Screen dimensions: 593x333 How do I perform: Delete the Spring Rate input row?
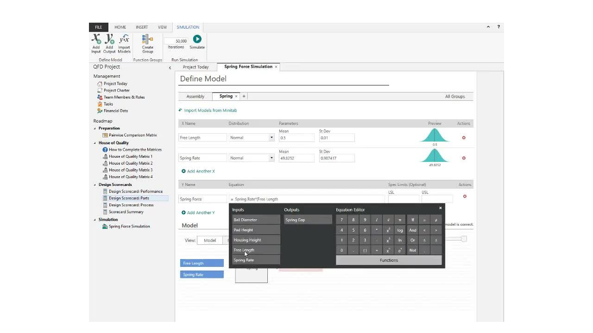(464, 158)
